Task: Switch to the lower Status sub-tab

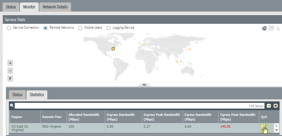Action: click(17, 95)
